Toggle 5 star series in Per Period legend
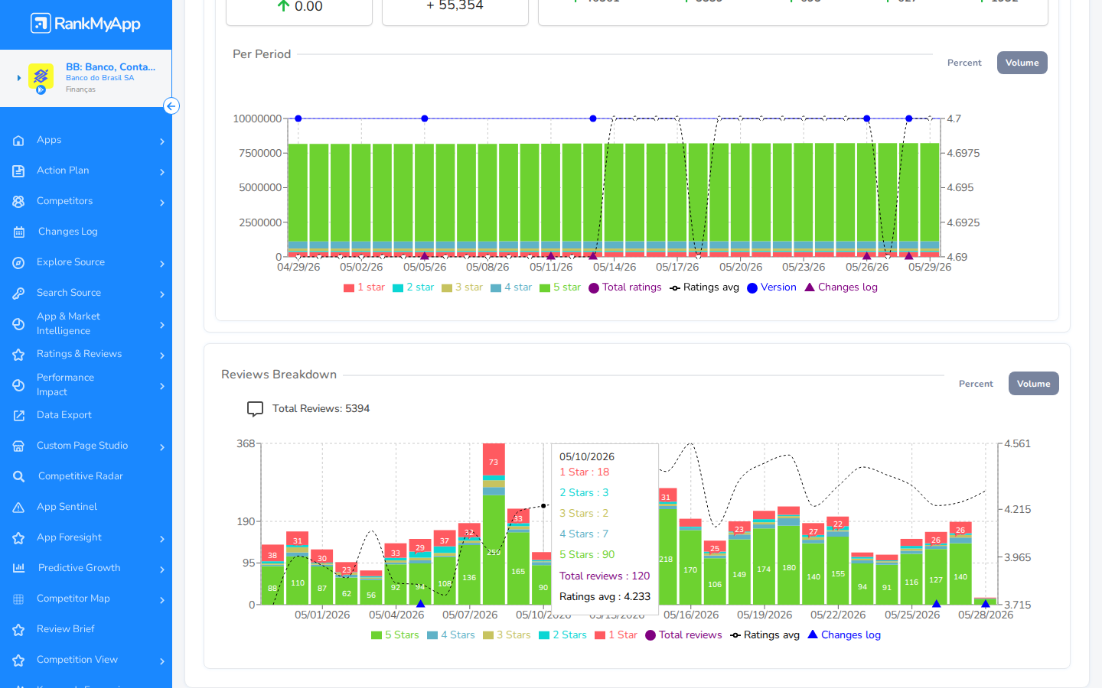This screenshot has height=688, width=1102. click(560, 287)
